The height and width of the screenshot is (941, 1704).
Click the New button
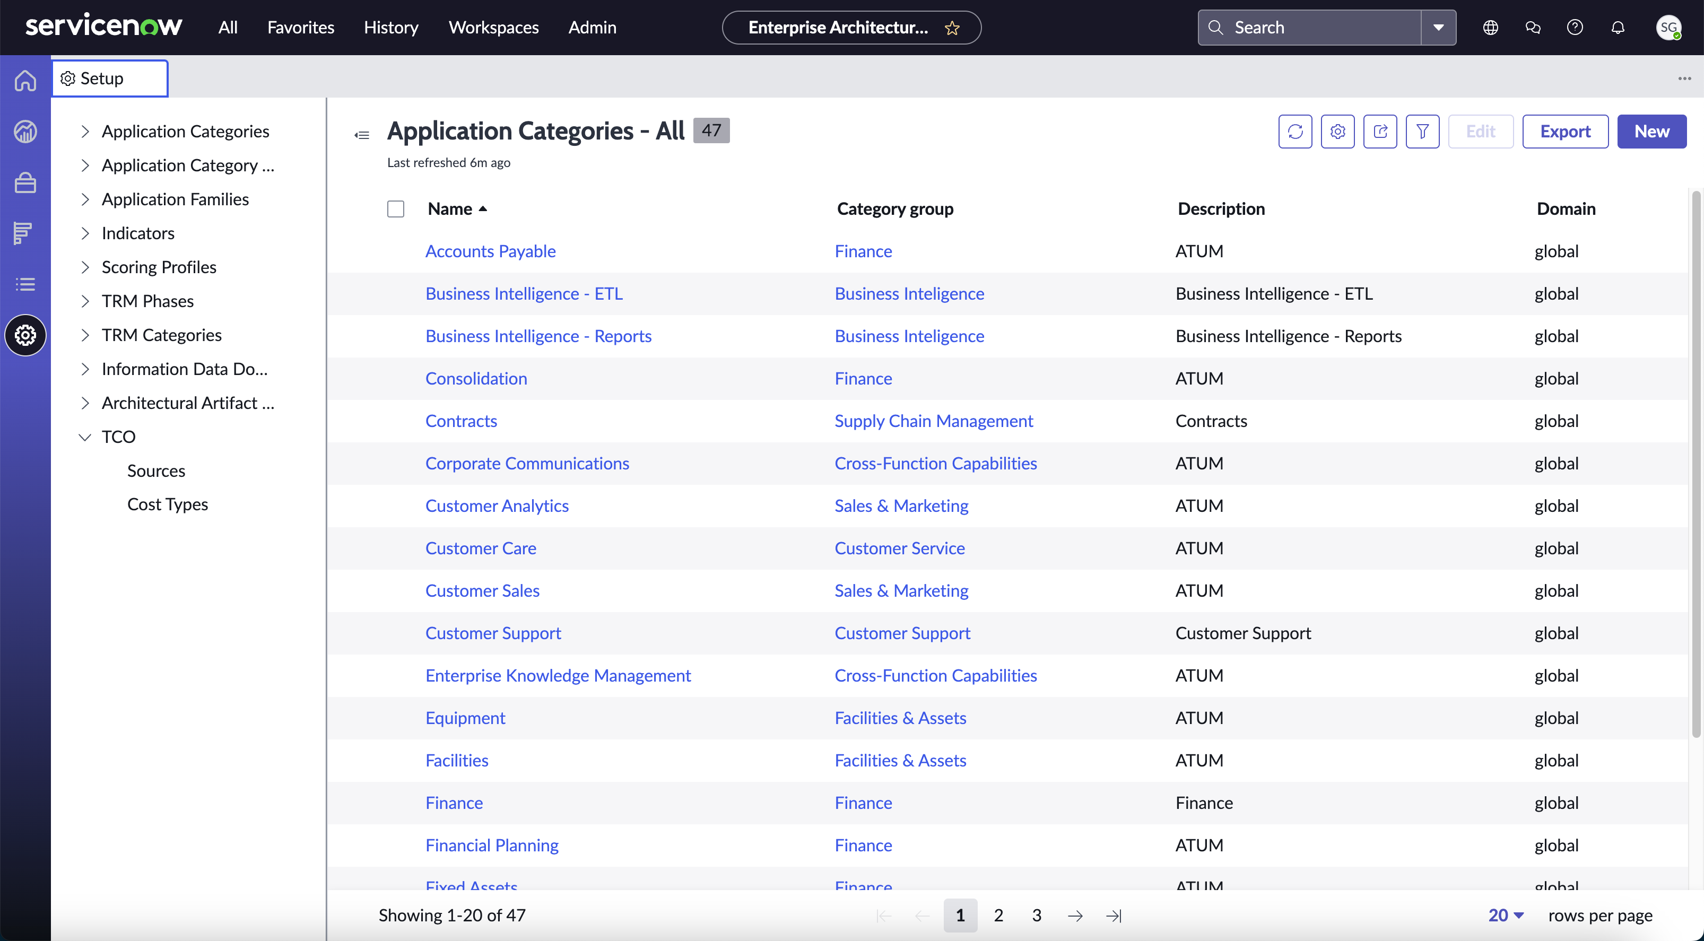tap(1651, 132)
